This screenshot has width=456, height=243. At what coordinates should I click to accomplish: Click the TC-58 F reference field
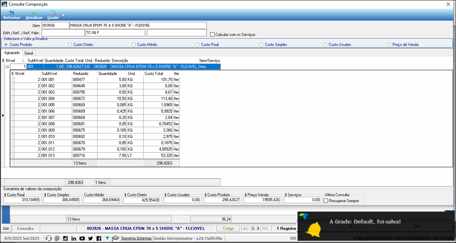[x=115, y=33]
